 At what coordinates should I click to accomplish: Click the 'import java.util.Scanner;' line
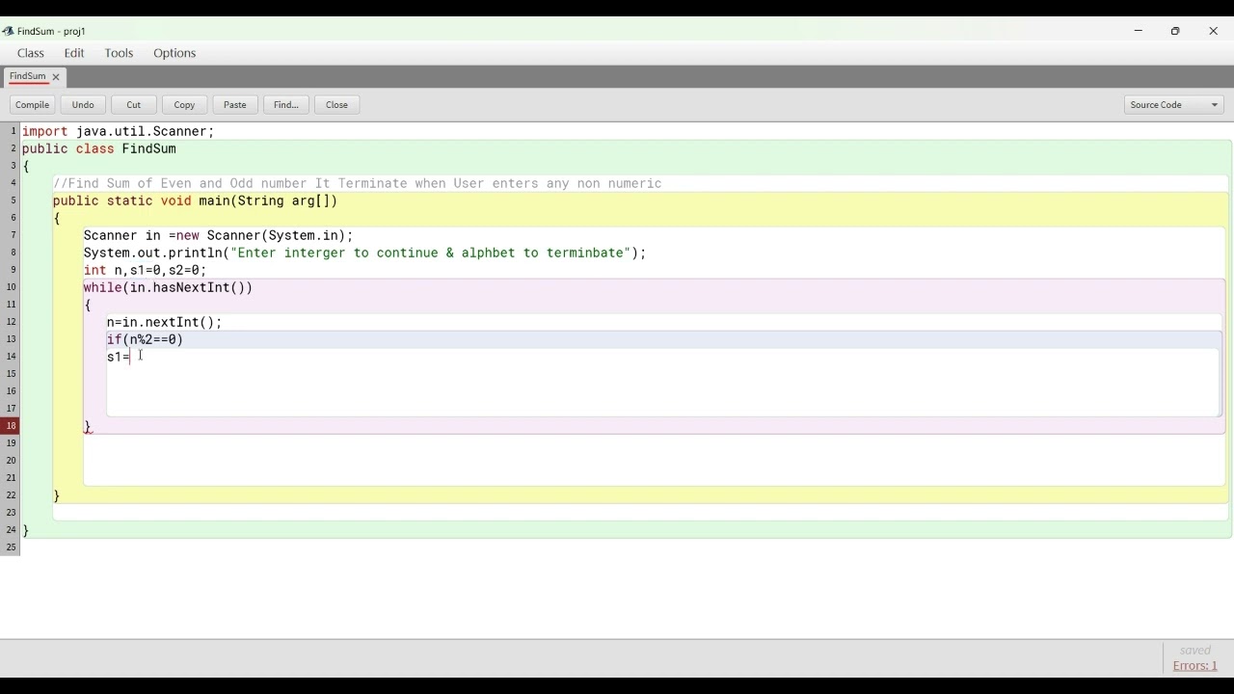(x=118, y=131)
